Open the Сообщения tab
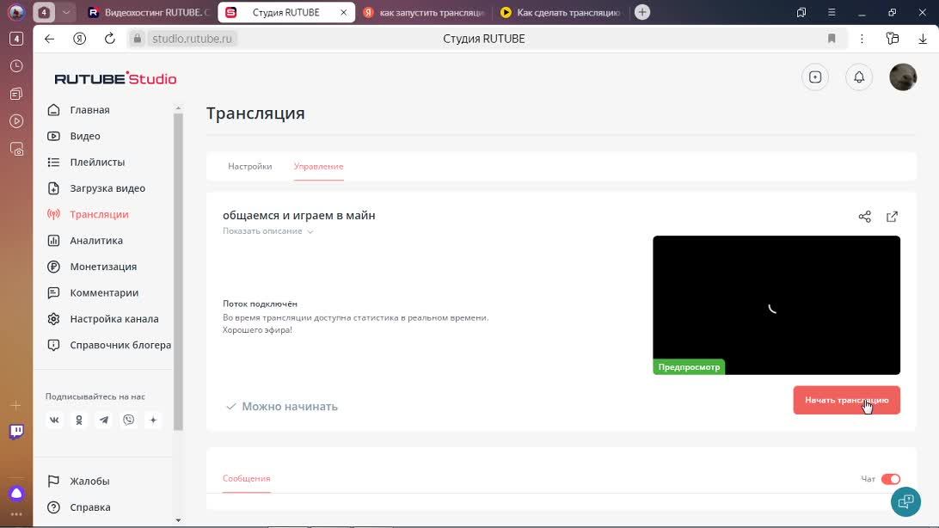939x528 pixels. tap(247, 478)
